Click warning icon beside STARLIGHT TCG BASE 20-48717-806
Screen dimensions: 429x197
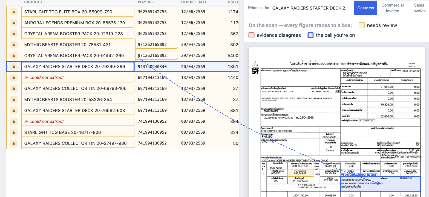[14, 132]
